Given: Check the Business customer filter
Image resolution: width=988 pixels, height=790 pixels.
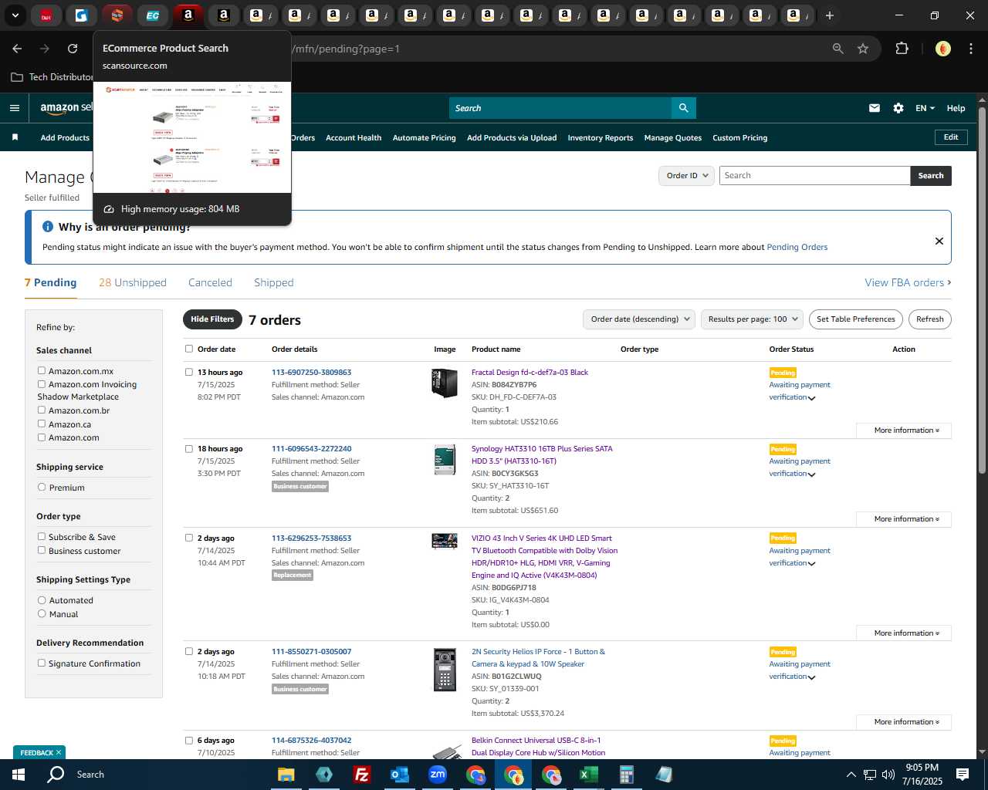Looking at the screenshot, I should 42,550.
